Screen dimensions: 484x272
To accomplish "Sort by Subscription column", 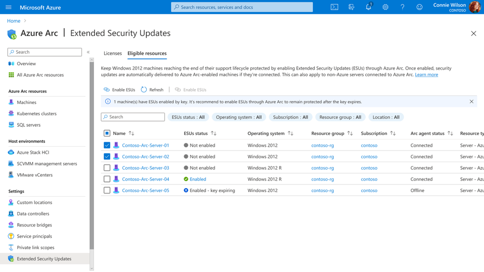I will click(x=392, y=133).
